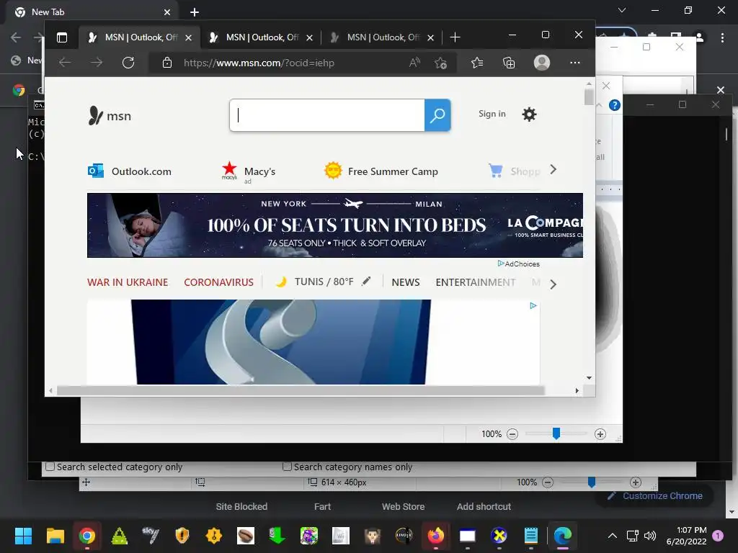Image resolution: width=738 pixels, height=553 pixels.
Task: Open Chrome tab search dropdown arrow
Action: pyautogui.click(x=622, y=10)
